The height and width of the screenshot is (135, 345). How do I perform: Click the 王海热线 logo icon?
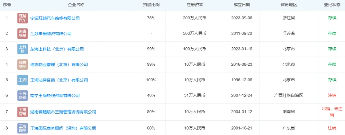pos(23,95)
